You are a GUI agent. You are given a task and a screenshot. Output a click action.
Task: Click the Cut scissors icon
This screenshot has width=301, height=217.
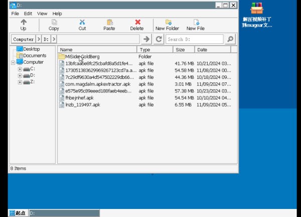(x=82, y=23)
